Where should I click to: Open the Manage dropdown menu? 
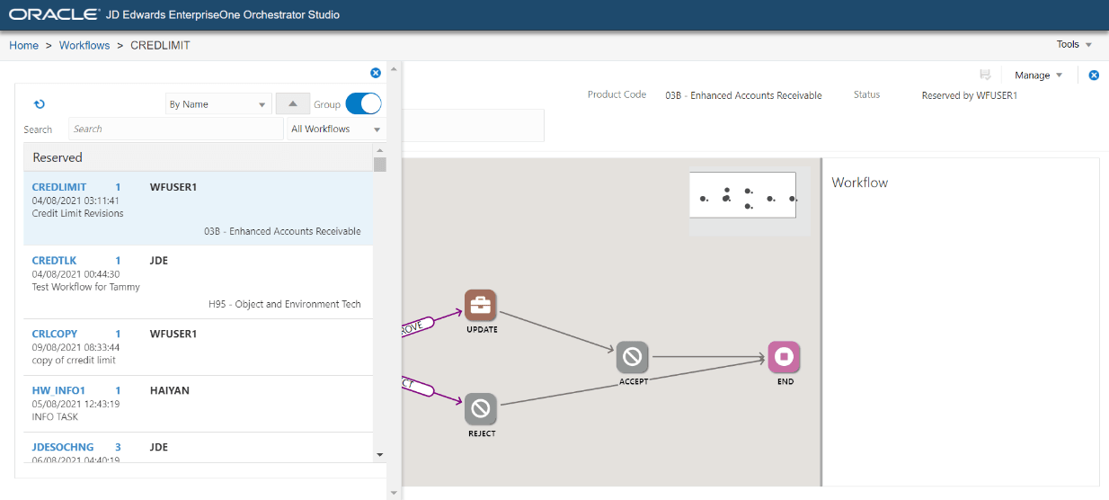1038,76
